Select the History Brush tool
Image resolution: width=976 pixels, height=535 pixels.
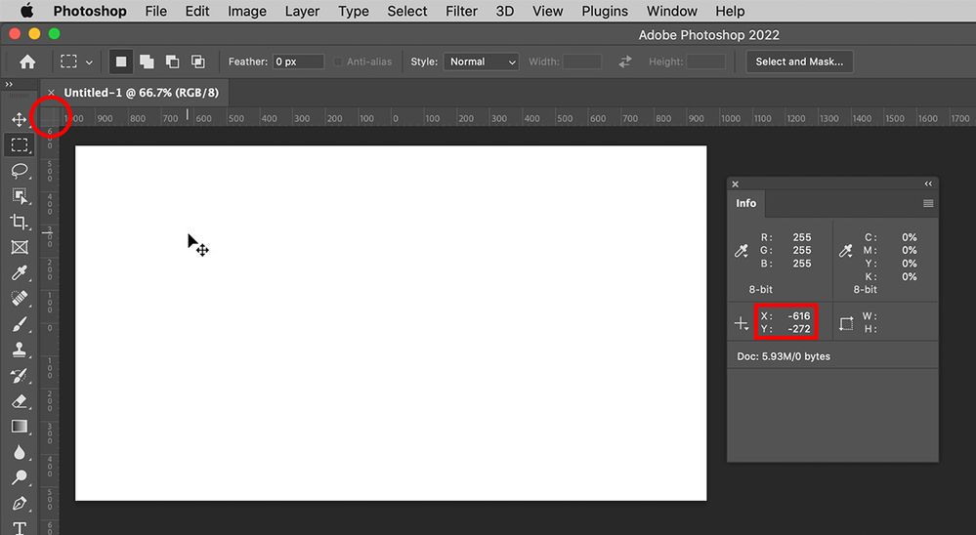point(20,375)
